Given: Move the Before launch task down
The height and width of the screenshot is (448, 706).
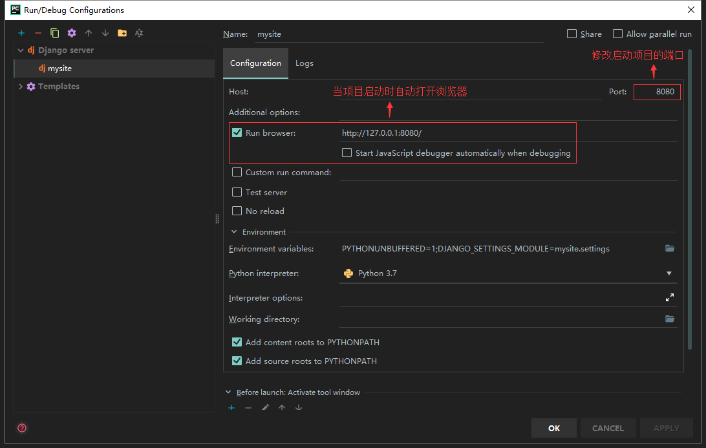Looking at the screenshot, I should 299,407.
